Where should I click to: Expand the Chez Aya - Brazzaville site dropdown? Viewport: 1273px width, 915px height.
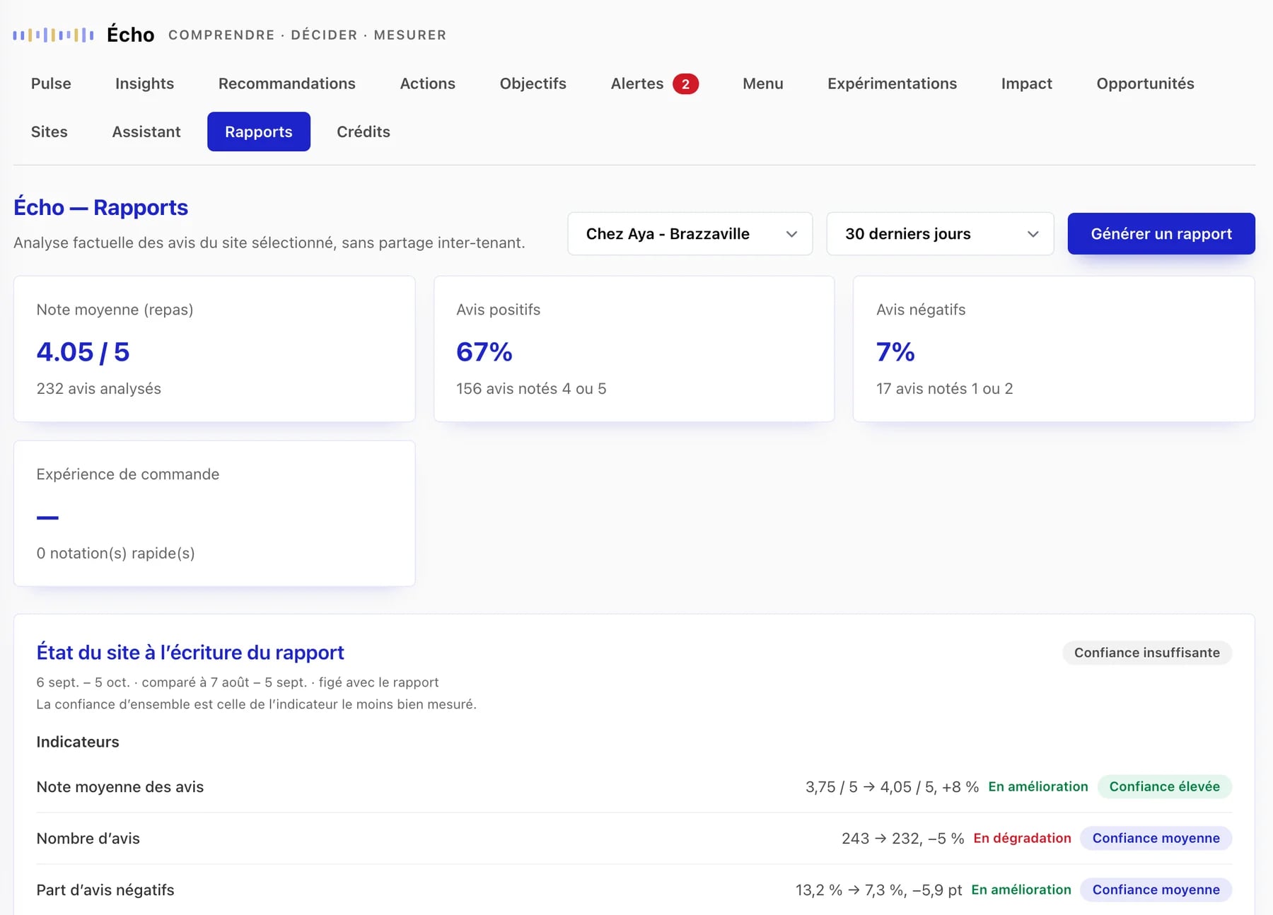pyautogui.click(x=690, y=234)
